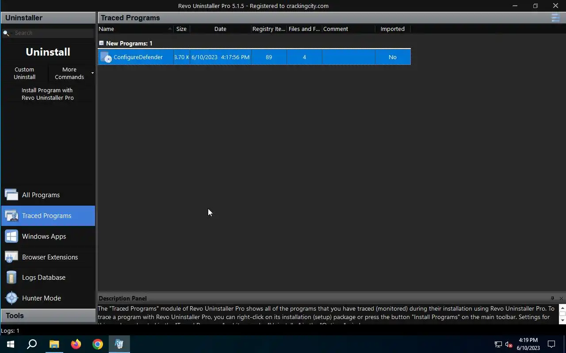Click the Imported column header
The height and width of the screenshot is (353, 566).
pyautogui.click(x=393, y=29)
